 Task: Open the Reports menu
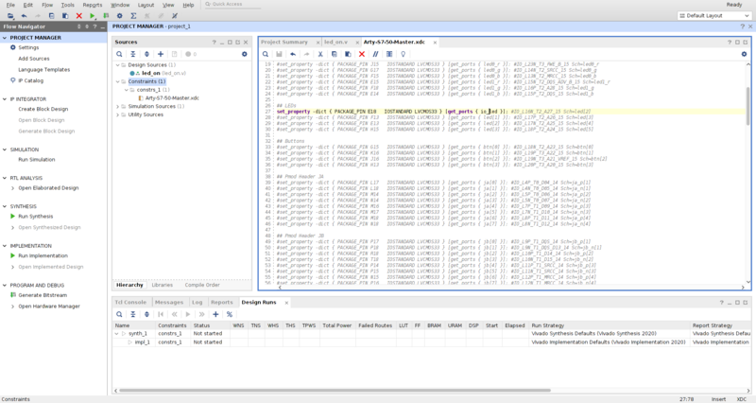pos(92,5)
